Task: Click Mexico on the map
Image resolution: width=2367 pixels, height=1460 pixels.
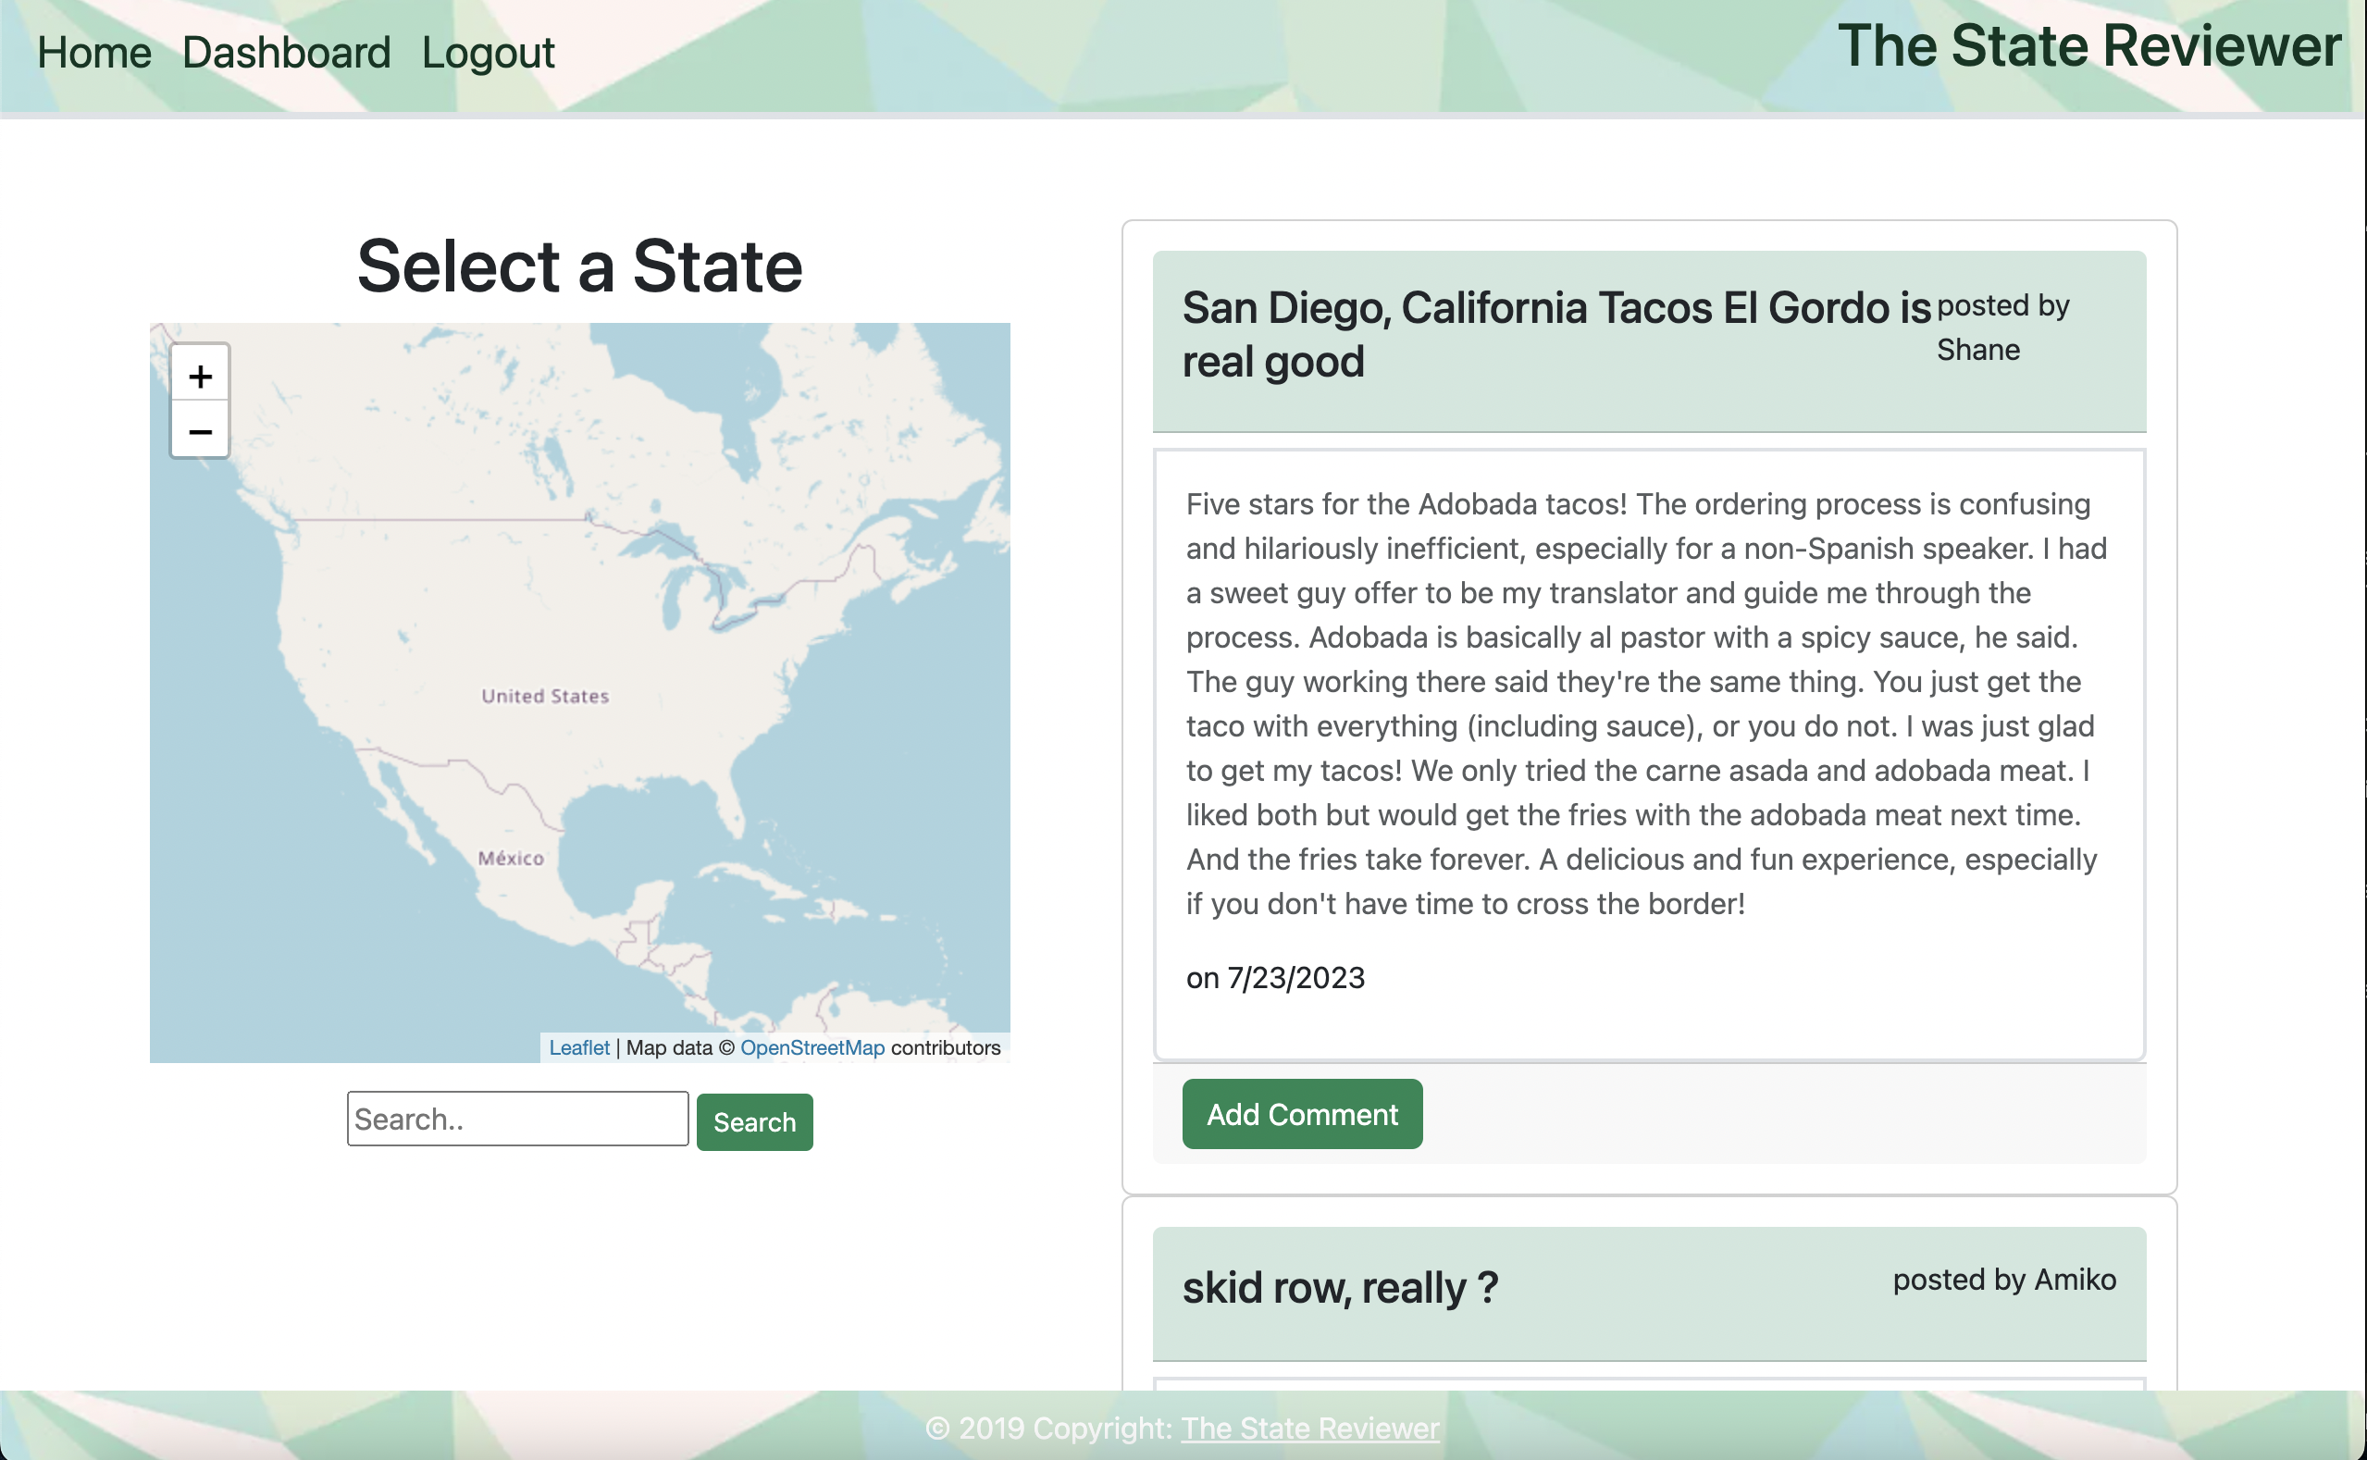Action: point(513,858)
